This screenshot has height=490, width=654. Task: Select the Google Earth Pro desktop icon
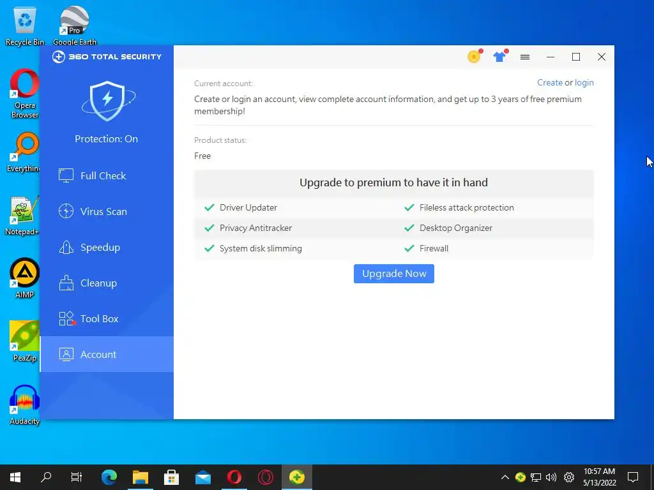[75, 26]
